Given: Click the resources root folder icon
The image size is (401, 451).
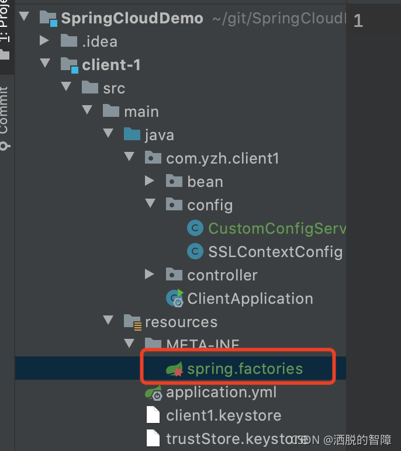Looking at the screenshot, I should (x=133, y=322).
